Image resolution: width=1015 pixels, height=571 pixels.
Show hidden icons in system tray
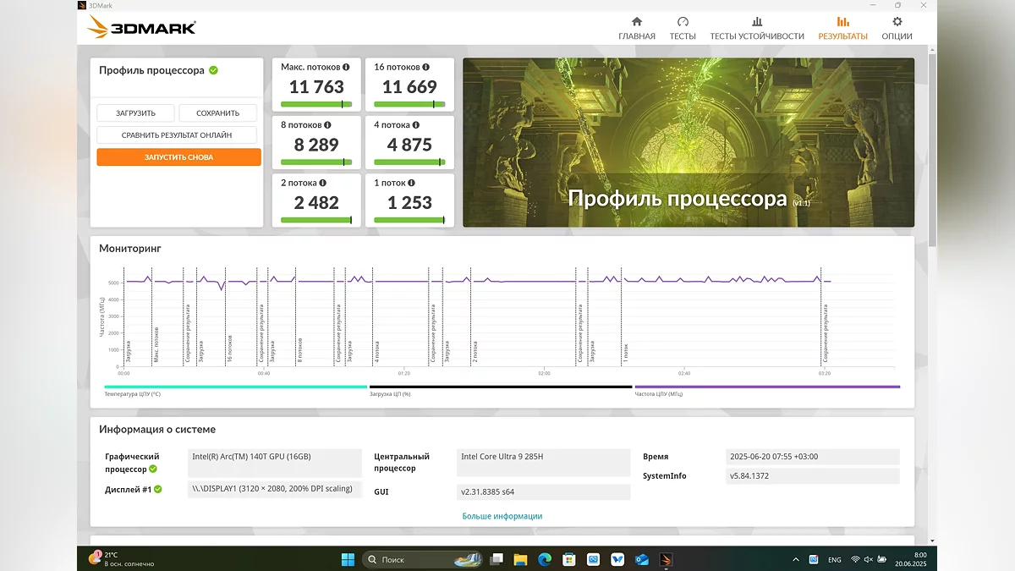point(795,559)
